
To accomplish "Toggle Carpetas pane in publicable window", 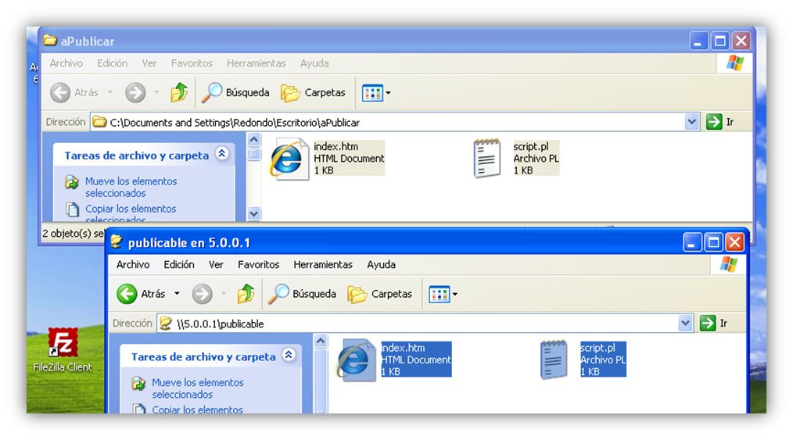I will 380,294.
